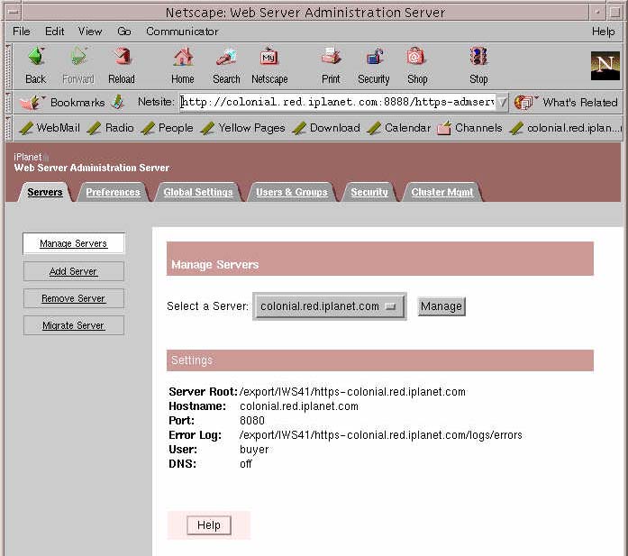Open the Help menu in menu bar

pos(603,32)
